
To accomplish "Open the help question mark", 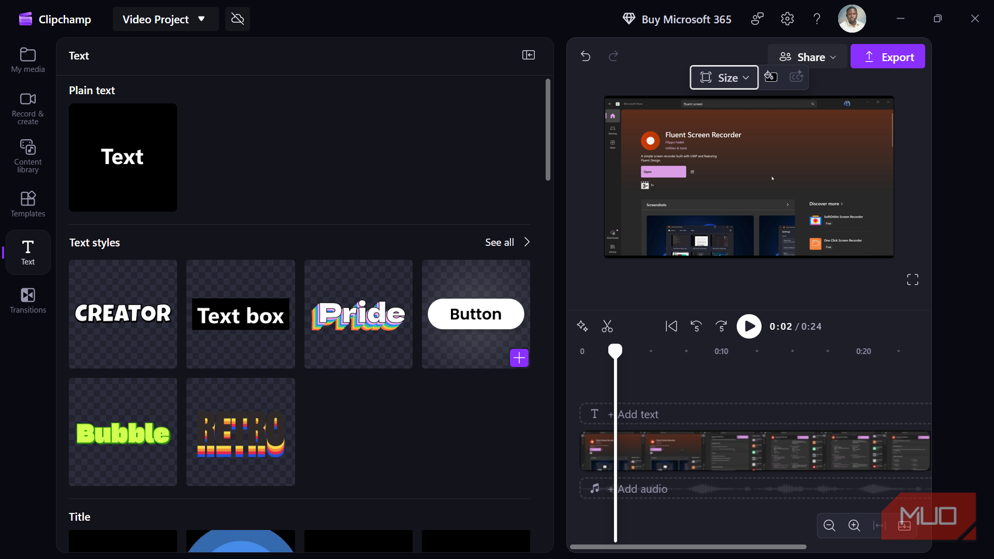I will [x=817, y=19].
